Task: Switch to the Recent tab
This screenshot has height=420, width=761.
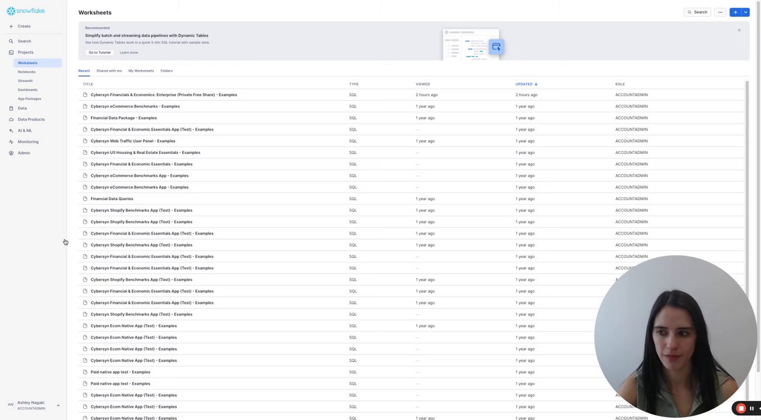Action: pos(84,71)
